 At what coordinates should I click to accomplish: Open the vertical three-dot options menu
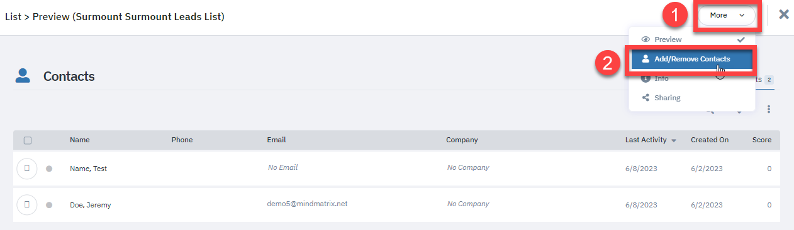(x=769, y=110)
